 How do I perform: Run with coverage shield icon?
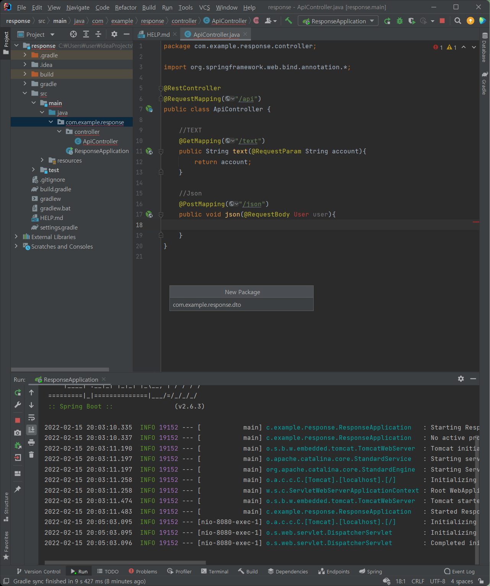[412, 21]
